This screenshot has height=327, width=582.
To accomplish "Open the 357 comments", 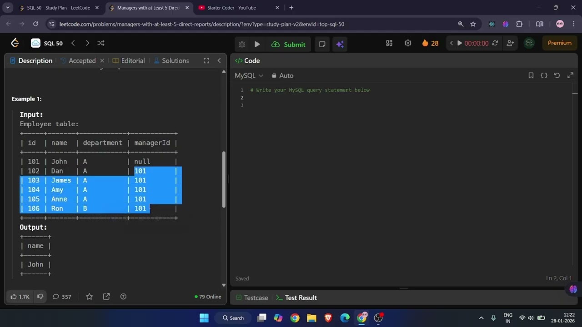I will point(62,297).
